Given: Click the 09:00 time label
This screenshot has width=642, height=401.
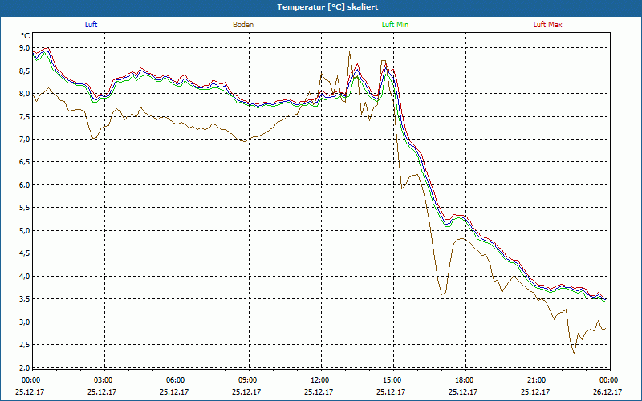Looking at the screenshot, I should click(x=248, y=380).
